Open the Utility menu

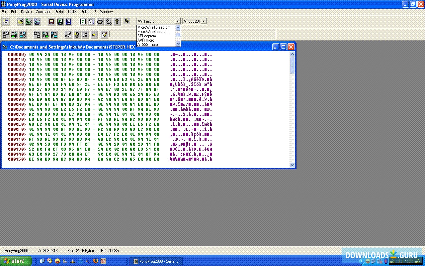(73, 12)
